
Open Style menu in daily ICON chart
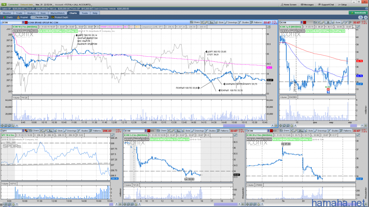[x=336, y=22]
